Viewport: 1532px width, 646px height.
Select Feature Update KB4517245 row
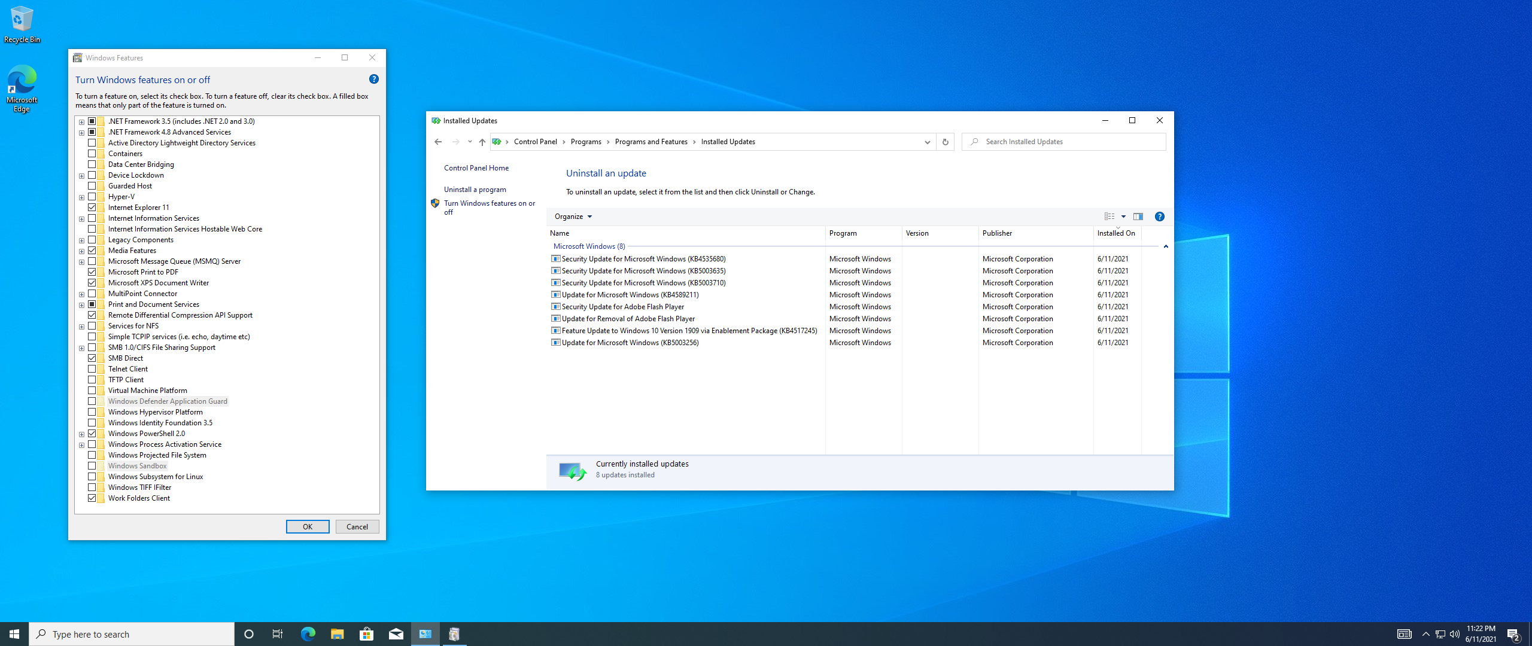pyautogui.click(x=846, y=331)
